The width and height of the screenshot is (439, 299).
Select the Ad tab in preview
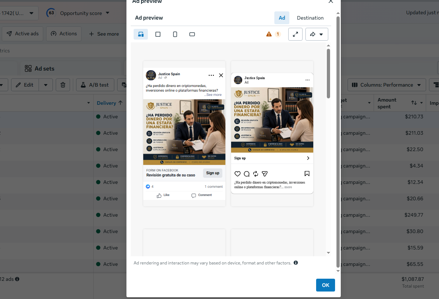[282, 18]
